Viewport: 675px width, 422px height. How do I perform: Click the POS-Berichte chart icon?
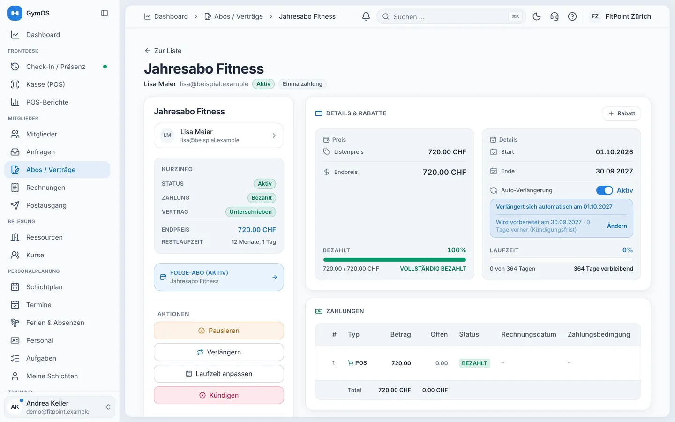click(15, 102)
